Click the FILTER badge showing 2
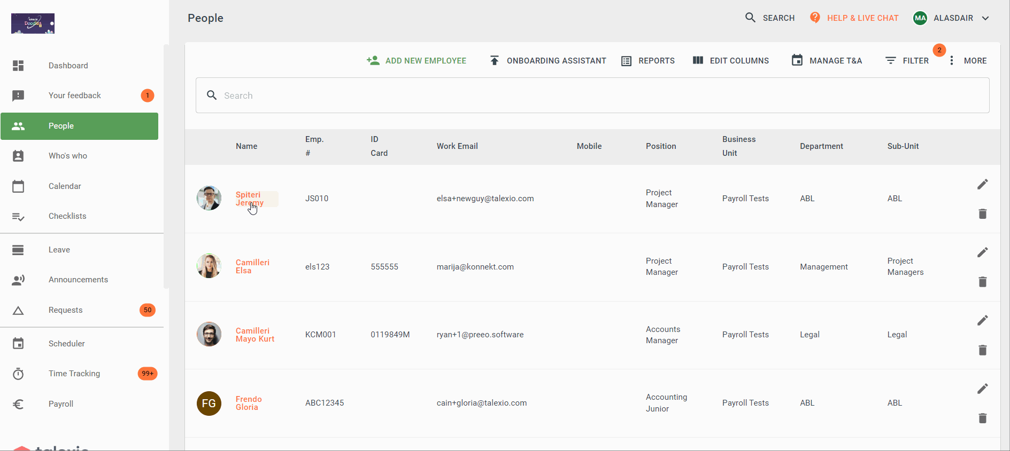 pos(939,50)
